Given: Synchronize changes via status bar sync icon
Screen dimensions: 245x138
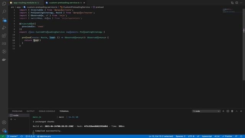Looking at the screenshot, I should 22,136.
